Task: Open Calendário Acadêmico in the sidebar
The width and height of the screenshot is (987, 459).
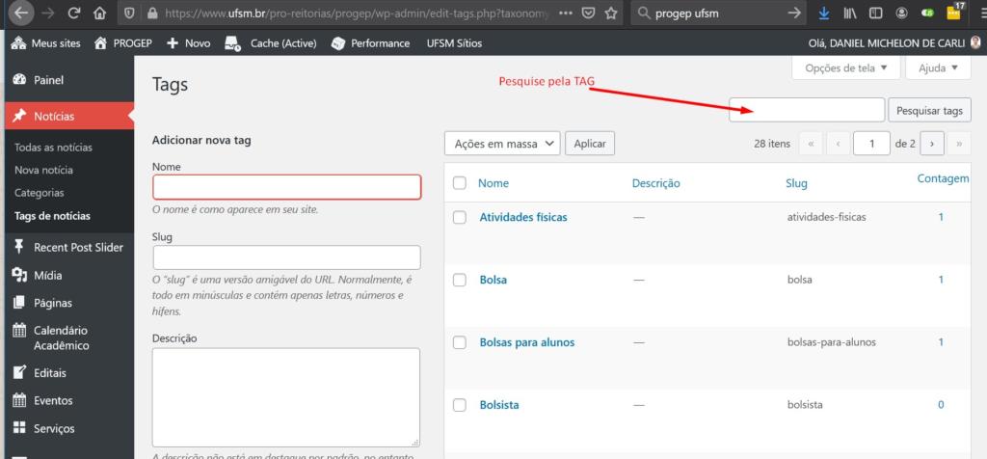Action: (x=62, y=337)
